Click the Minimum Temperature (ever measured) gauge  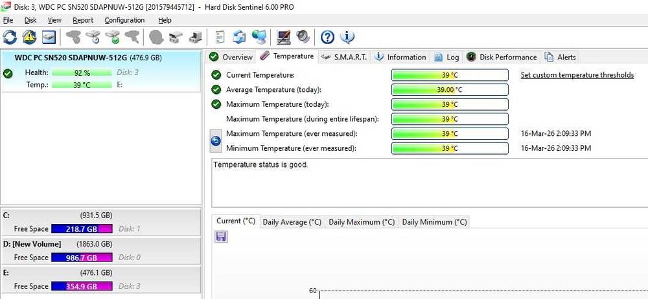[450, 148]
